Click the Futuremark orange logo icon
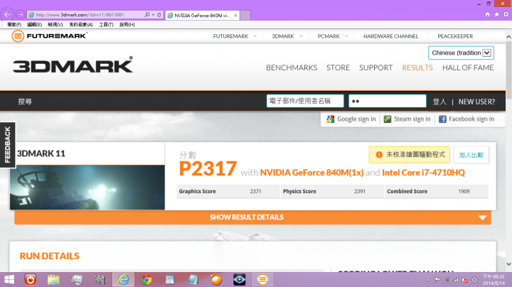 pyautogui.click(x=18, y=36)
